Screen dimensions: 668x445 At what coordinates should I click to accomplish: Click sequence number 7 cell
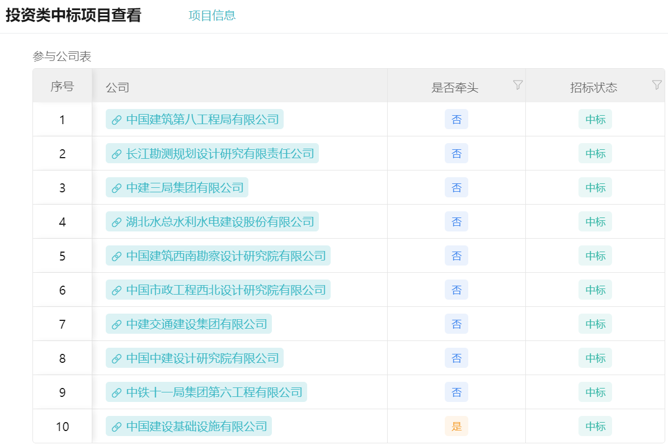tap(62, 324)
